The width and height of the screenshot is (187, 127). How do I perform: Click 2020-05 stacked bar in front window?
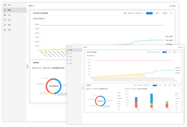[x=167, y=104]
